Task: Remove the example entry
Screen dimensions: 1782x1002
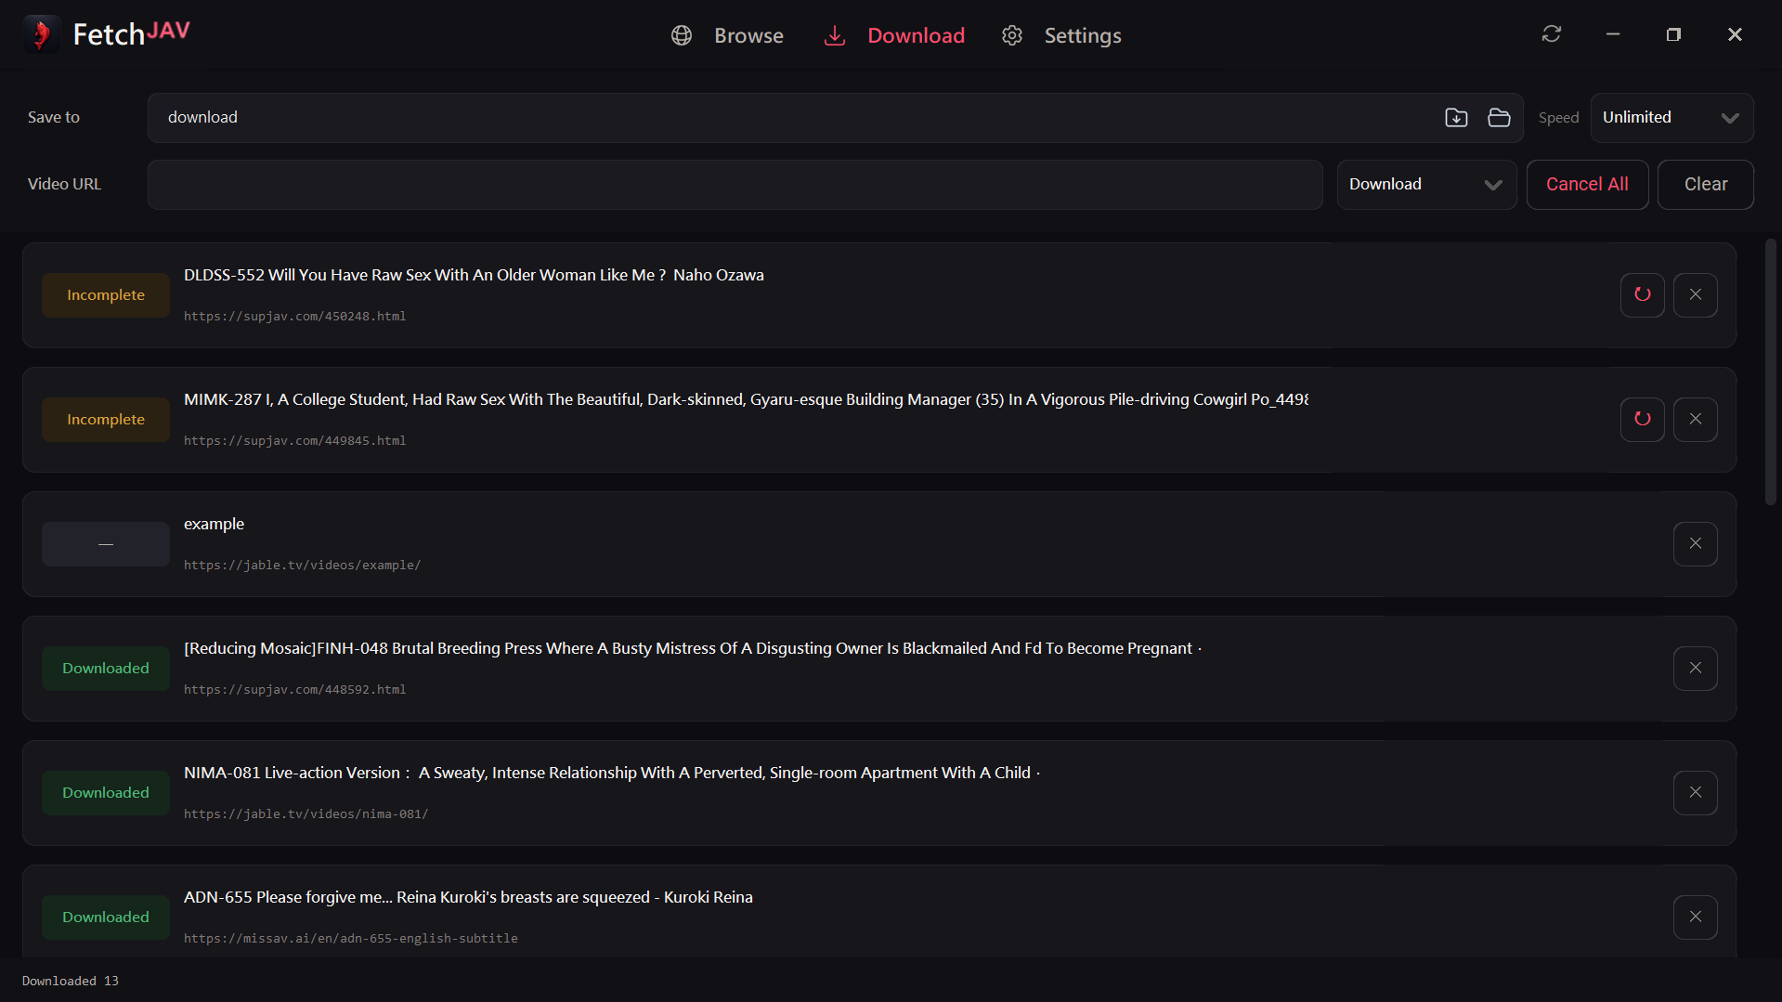Action: tap(1695, 544)
